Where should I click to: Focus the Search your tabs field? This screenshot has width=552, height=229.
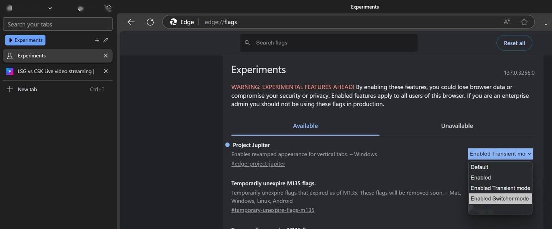coord(58,24)
